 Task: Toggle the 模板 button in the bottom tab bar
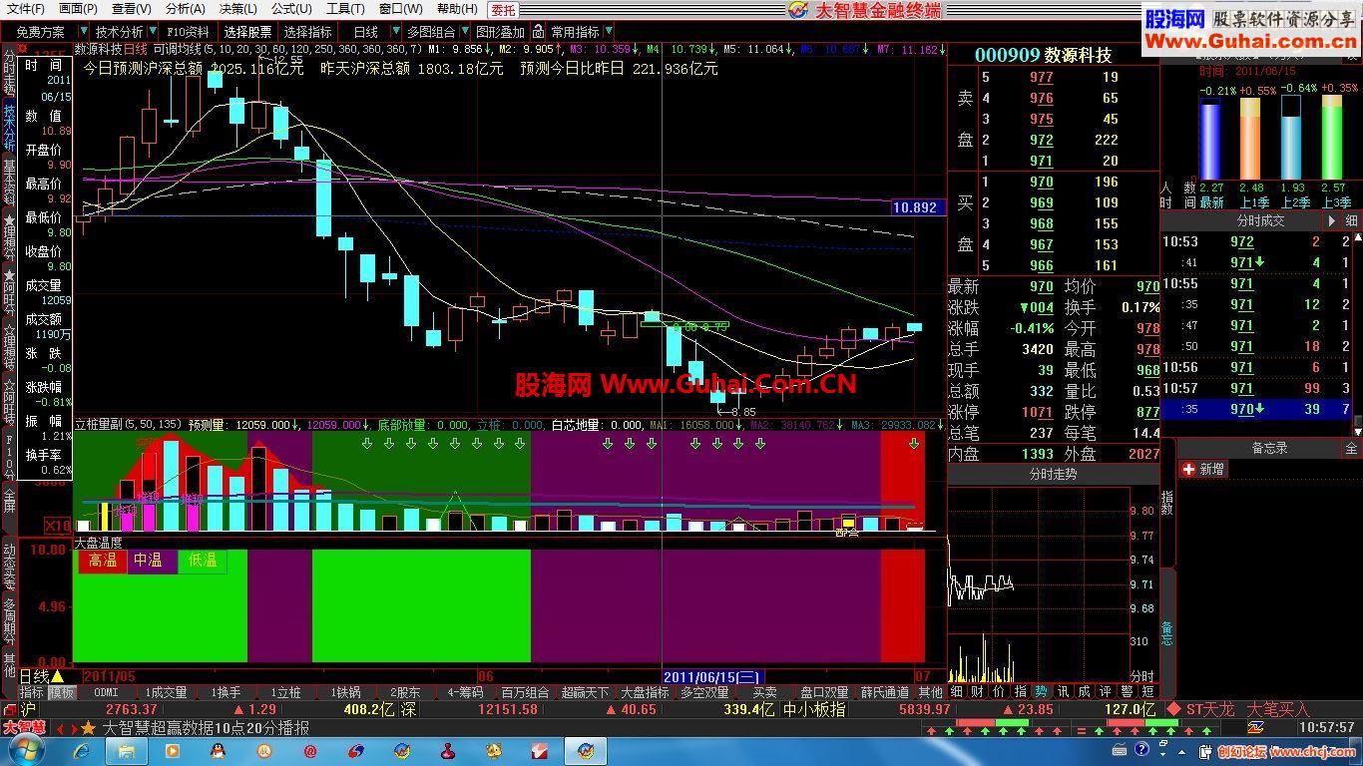tap(62, 692)
